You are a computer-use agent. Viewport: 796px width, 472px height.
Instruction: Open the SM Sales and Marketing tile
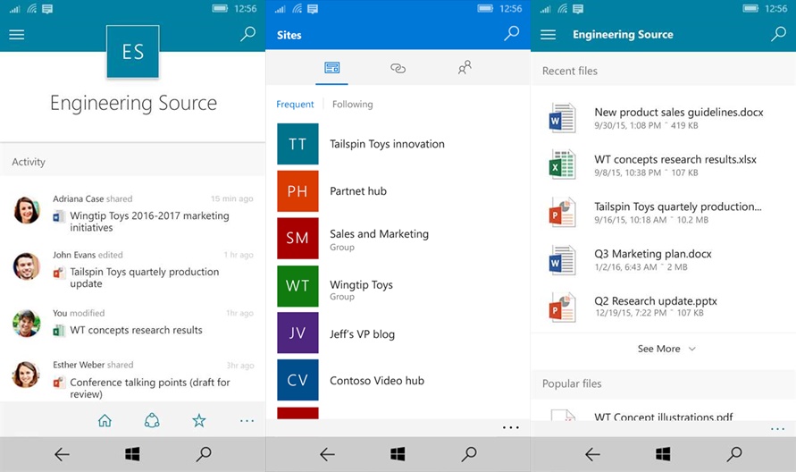click(x=297, y=239)
